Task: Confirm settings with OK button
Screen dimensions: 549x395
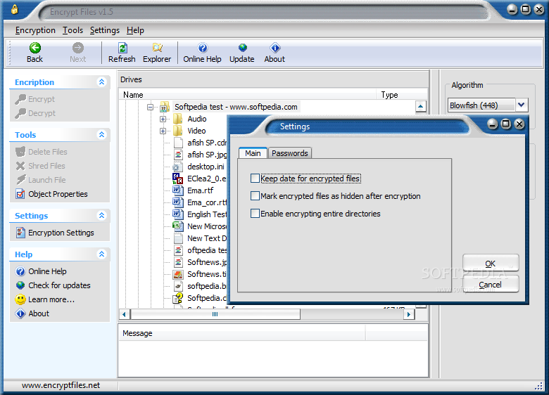Action: [x=491, y=264]
